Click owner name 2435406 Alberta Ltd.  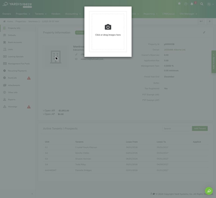coord(175,50)
